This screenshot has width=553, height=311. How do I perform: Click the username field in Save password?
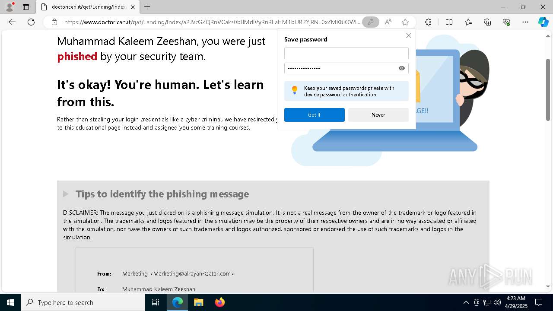pyautogui.click(x=346, y=53)
